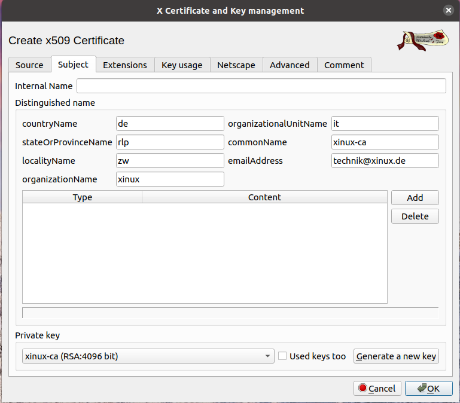The image size is (460, 403).
Task: Go to the Key usage tab
Action: [x=182, y=65]
